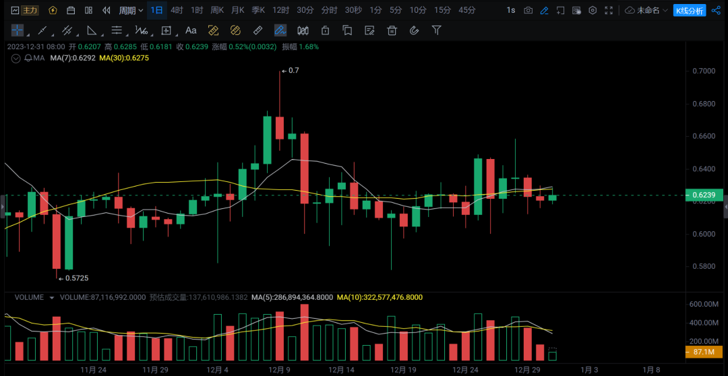Open the multi-chart layout icon
The image size is (728, 376).
[x=89, y=10]
